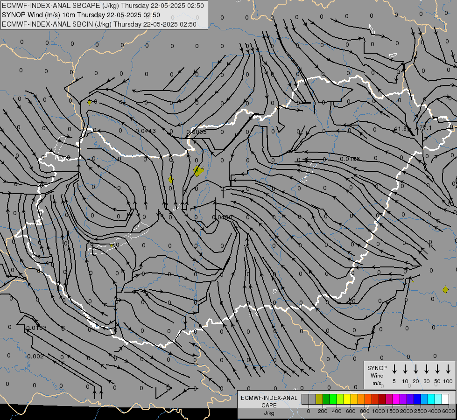The width and height of the screenshot is (457, 420).
Task: Select the small olive diamond beside the central patch
Action: click(x=171, y=180)
